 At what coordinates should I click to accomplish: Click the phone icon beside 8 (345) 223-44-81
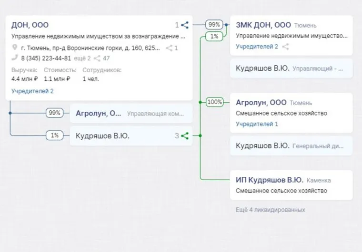[x=15, y=58]
